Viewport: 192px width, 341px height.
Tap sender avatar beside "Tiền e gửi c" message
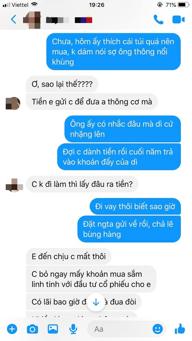tap(13, 103)
